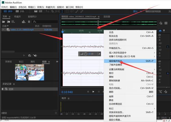This screenshot has width=171, height=122.
Task: Show more panel tabs with double chevron
Action: 57,62
